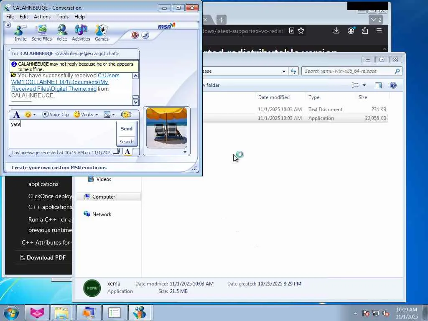Open the Help menu
428x321 pixels.
pos(79,17)
